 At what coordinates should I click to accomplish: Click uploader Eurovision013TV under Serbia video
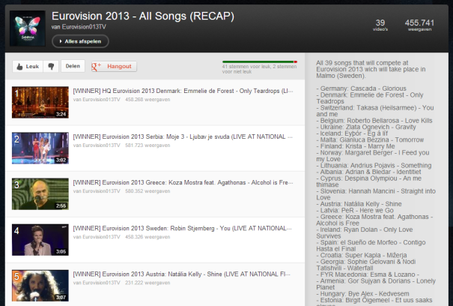coord(101,145)
